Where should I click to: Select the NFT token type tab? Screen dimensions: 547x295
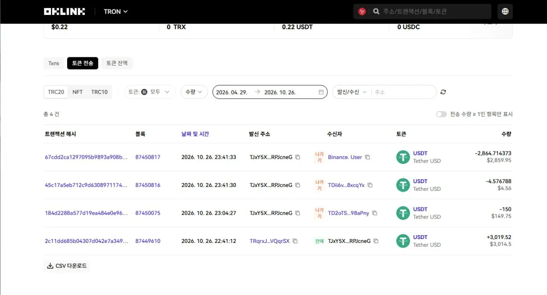[x=78, y=92]
